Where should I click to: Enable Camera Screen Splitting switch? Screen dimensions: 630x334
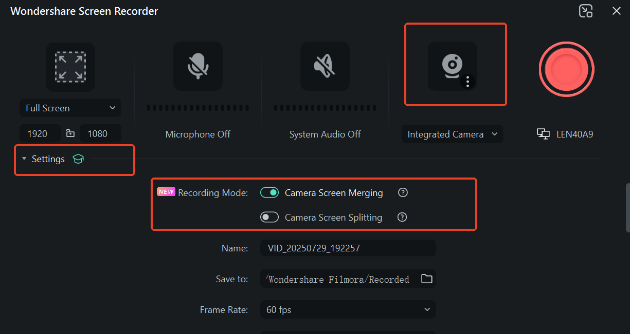269,217
